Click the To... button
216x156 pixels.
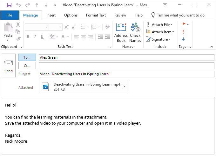pos(27,57)
